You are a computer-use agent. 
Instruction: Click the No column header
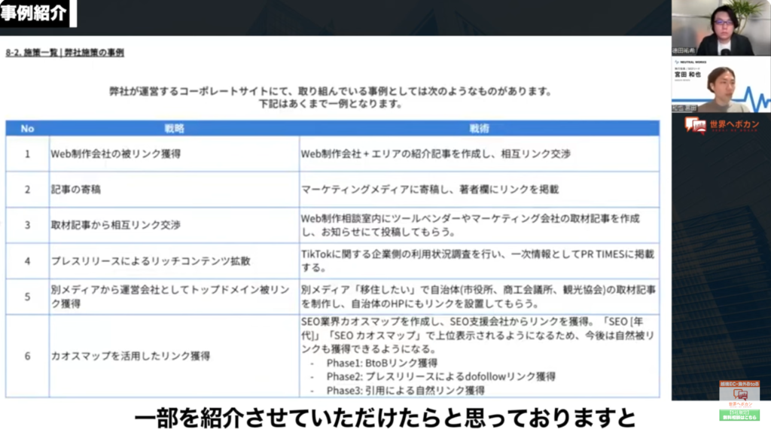pos(28,128)
